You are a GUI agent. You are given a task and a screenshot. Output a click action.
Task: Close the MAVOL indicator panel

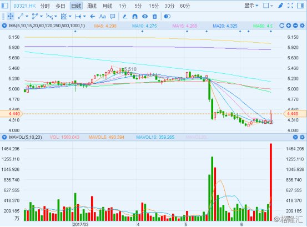[295, 137]
